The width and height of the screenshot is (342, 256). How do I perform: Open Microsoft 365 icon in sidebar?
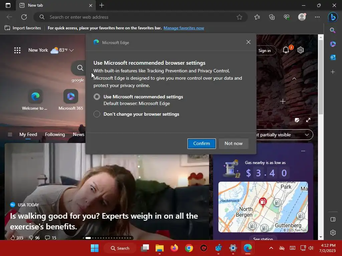[x=333, y=44]
